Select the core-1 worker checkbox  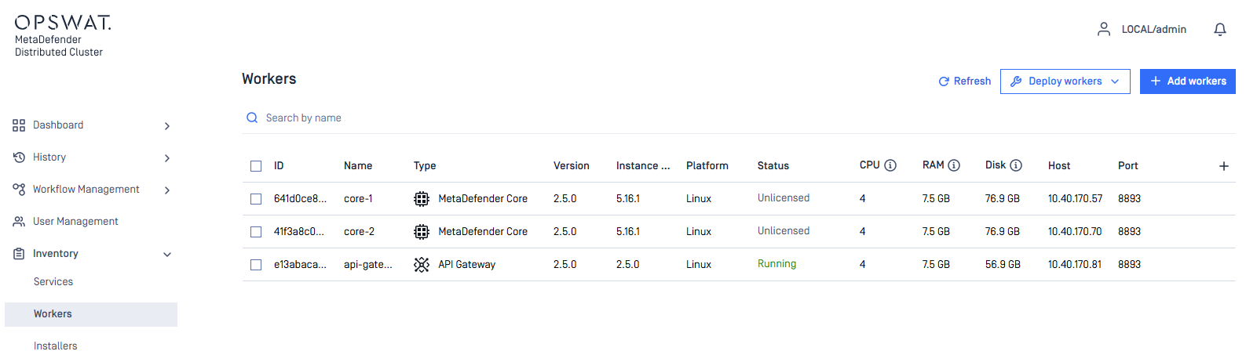(256, 199)
